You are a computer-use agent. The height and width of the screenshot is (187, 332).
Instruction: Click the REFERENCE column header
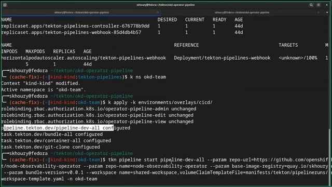[x=186, y=45]
